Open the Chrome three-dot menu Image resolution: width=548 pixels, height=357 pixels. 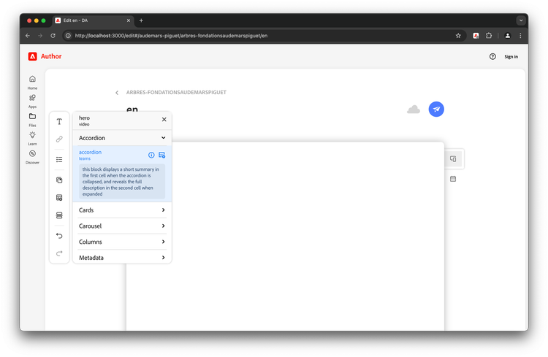pyautogui.click(x=520, y=36)
